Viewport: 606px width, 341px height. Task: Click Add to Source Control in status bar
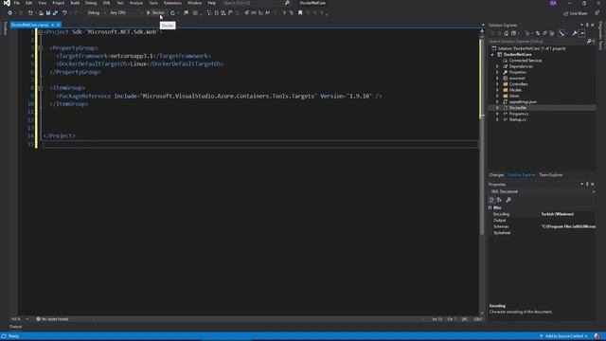coord(564,336)
